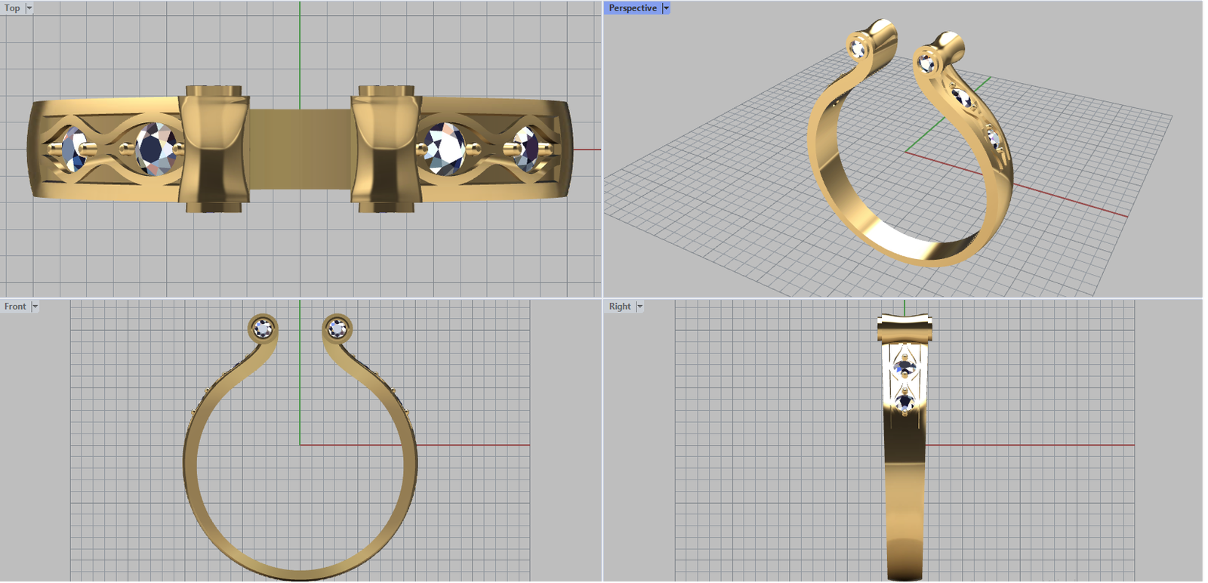Open the Top viewport dropdown arrow
Screen dimensions: 1208x583
point(29,8)
